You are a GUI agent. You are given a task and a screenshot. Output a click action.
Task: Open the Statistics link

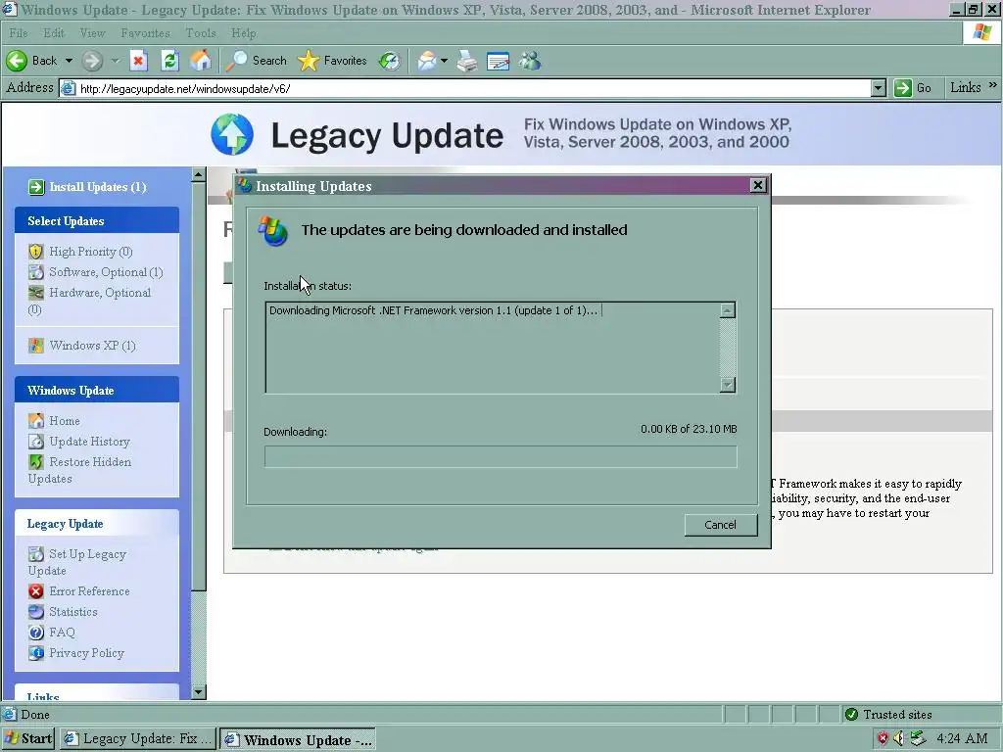tap(73, 611)
